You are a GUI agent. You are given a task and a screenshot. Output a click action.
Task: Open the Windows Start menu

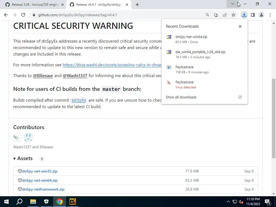click(6, 202)
